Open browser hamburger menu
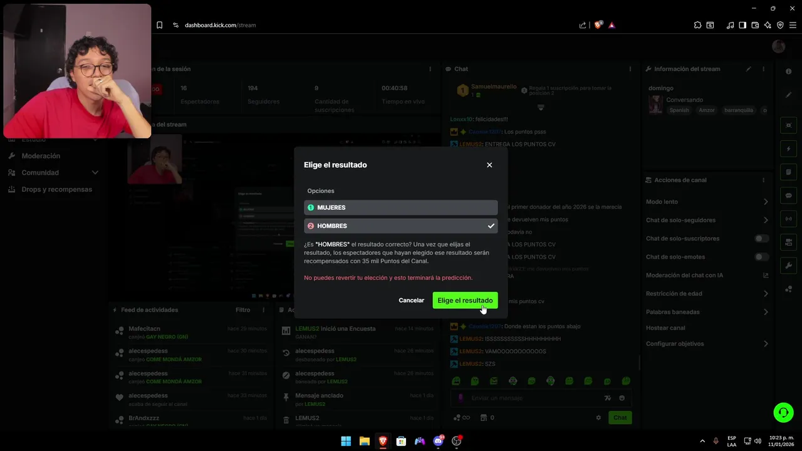The width and height of the screenshot is (802, 451). [793, 25]
